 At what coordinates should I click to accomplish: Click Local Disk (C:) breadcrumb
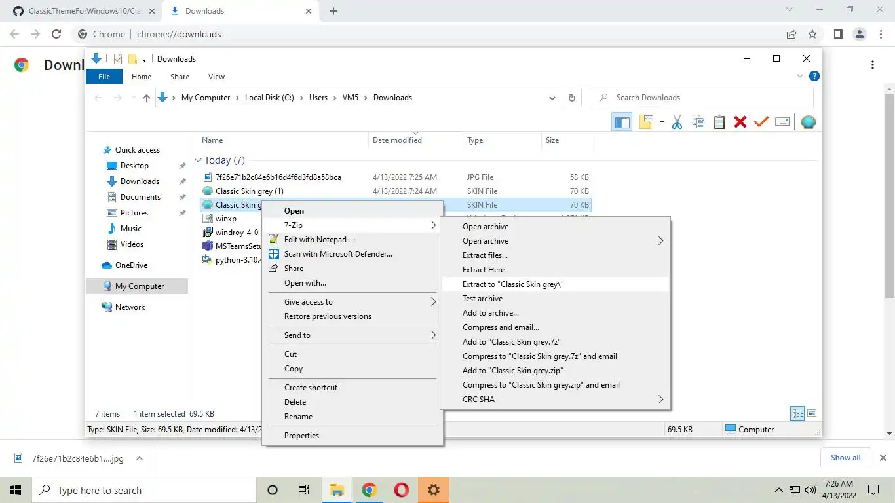point(269,98)
